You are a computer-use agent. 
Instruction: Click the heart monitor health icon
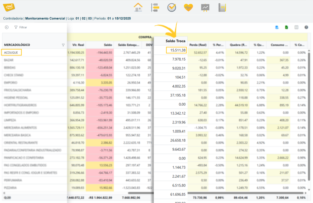click(188, 7)
